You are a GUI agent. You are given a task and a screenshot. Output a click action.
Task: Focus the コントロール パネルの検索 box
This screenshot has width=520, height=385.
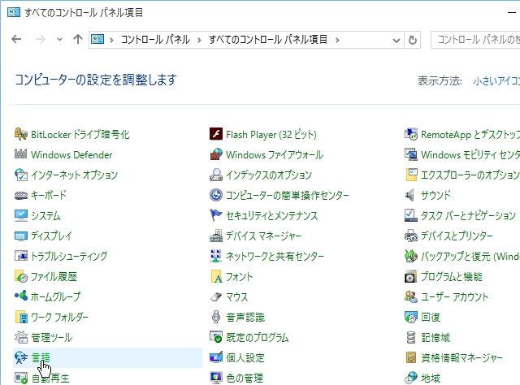click(475, 40)
